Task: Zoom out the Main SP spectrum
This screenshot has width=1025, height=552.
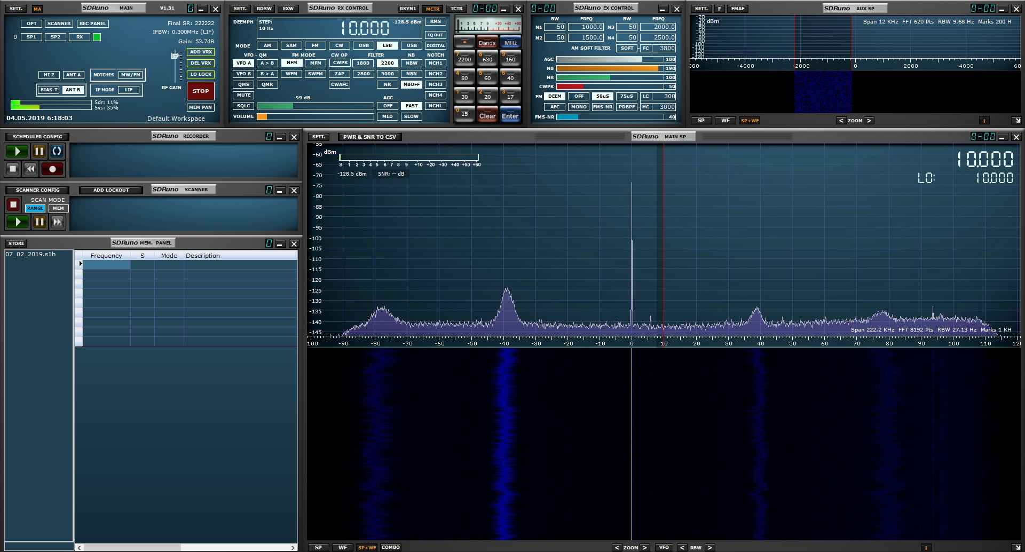Action: [x=617, y=547]
